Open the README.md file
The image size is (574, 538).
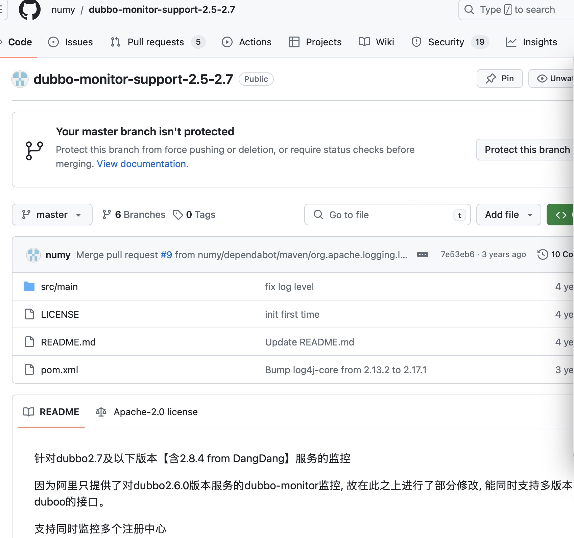coord(68,342)
